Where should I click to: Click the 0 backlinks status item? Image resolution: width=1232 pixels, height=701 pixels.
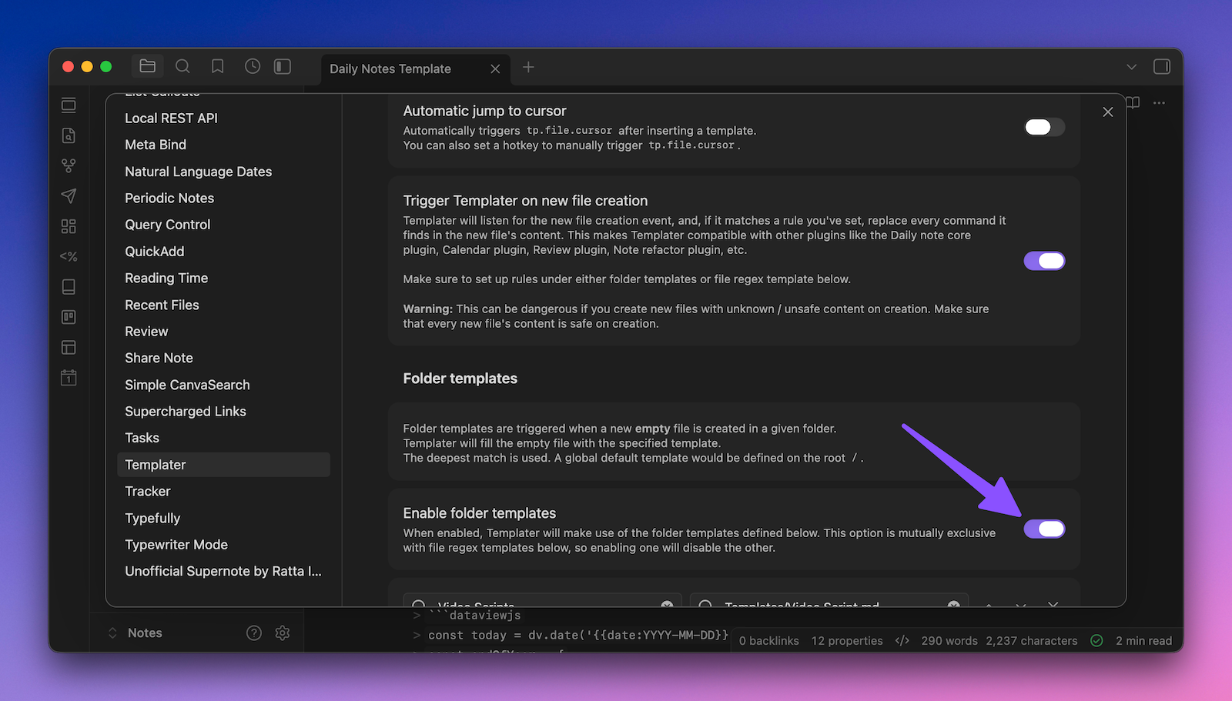coord(769,640)
